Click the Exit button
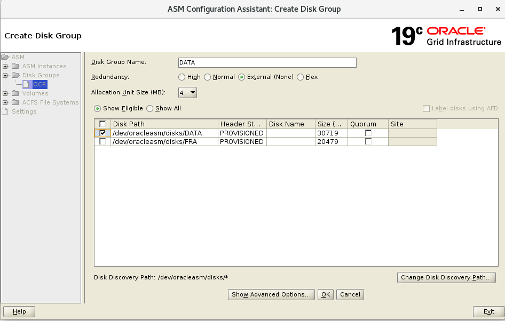 click(488, 312)
